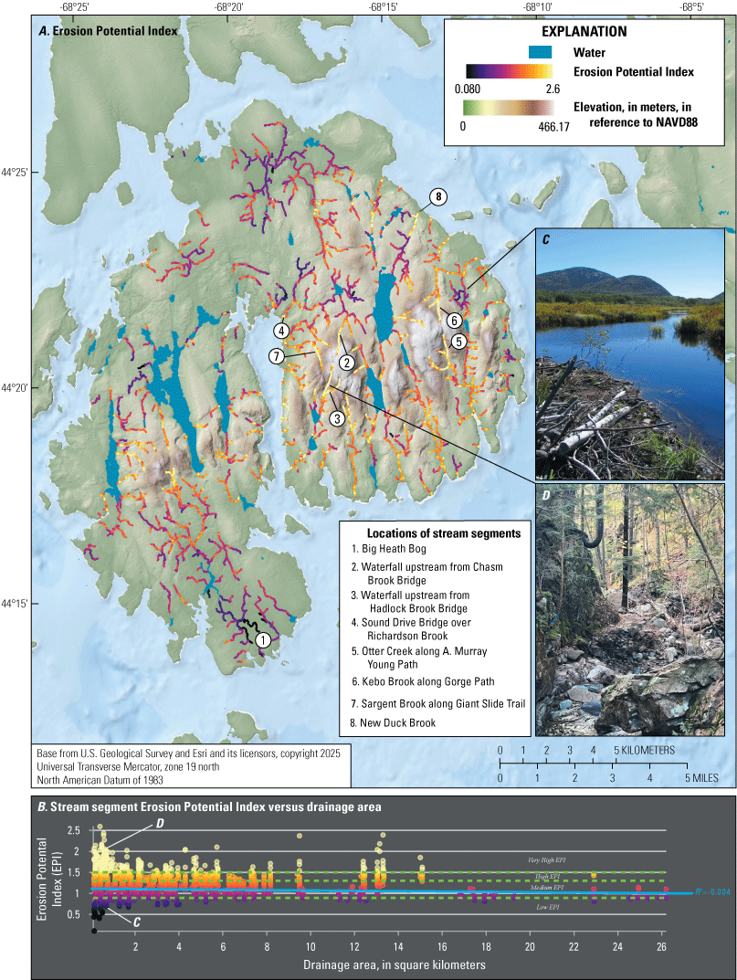
Task: Select circled marker 6 on the map
Action: 450,318
